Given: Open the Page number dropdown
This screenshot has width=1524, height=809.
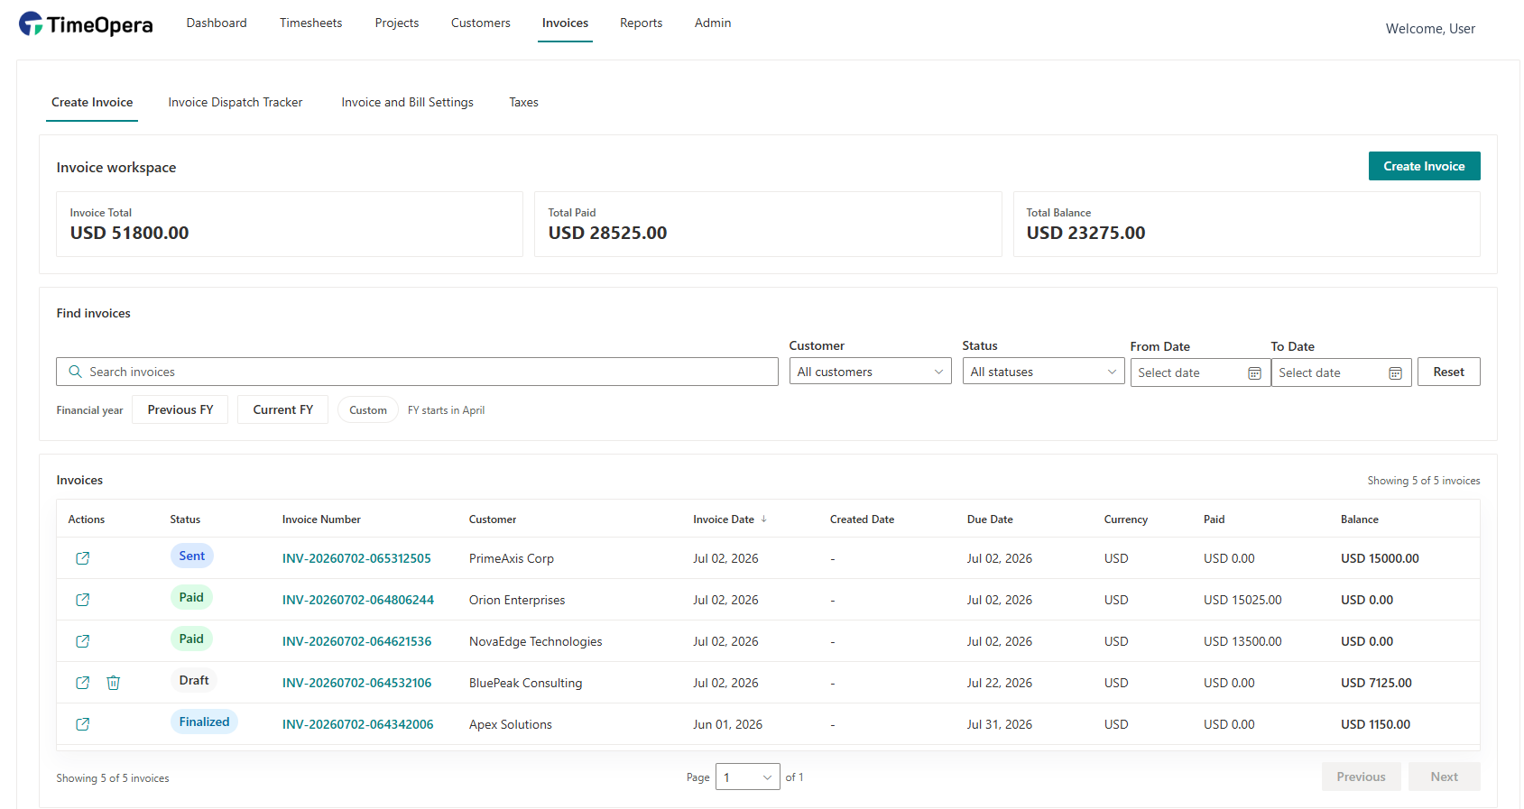Looking at the screenshot, I should coord(747,777).
